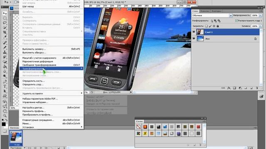Click the opacity value field

[x=255, y=15]
